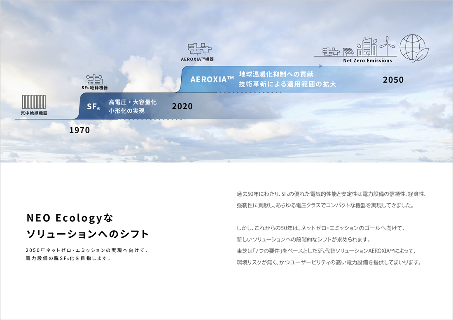Click the Net Zero Emissions label
Screen dimensions: 453x320
[x=367, y=60]
